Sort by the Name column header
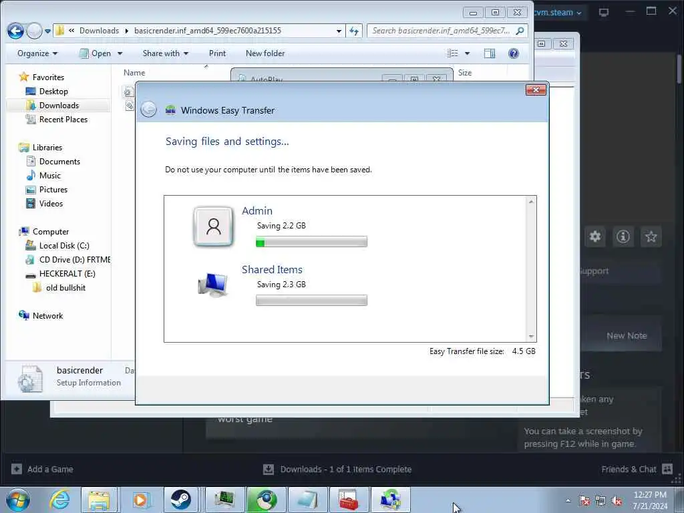The height and width of the screenshot is (513, 684). point(134,72)
